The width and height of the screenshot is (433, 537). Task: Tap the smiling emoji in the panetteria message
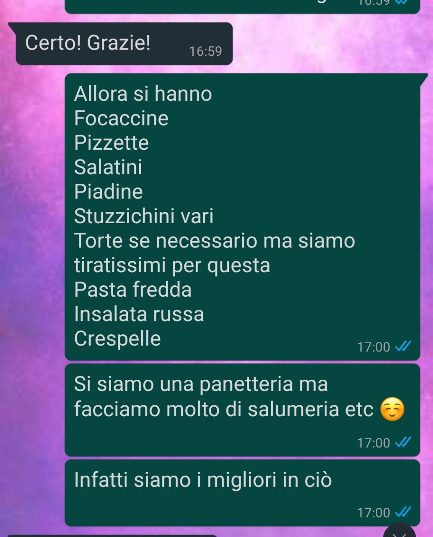coord(392,410)
